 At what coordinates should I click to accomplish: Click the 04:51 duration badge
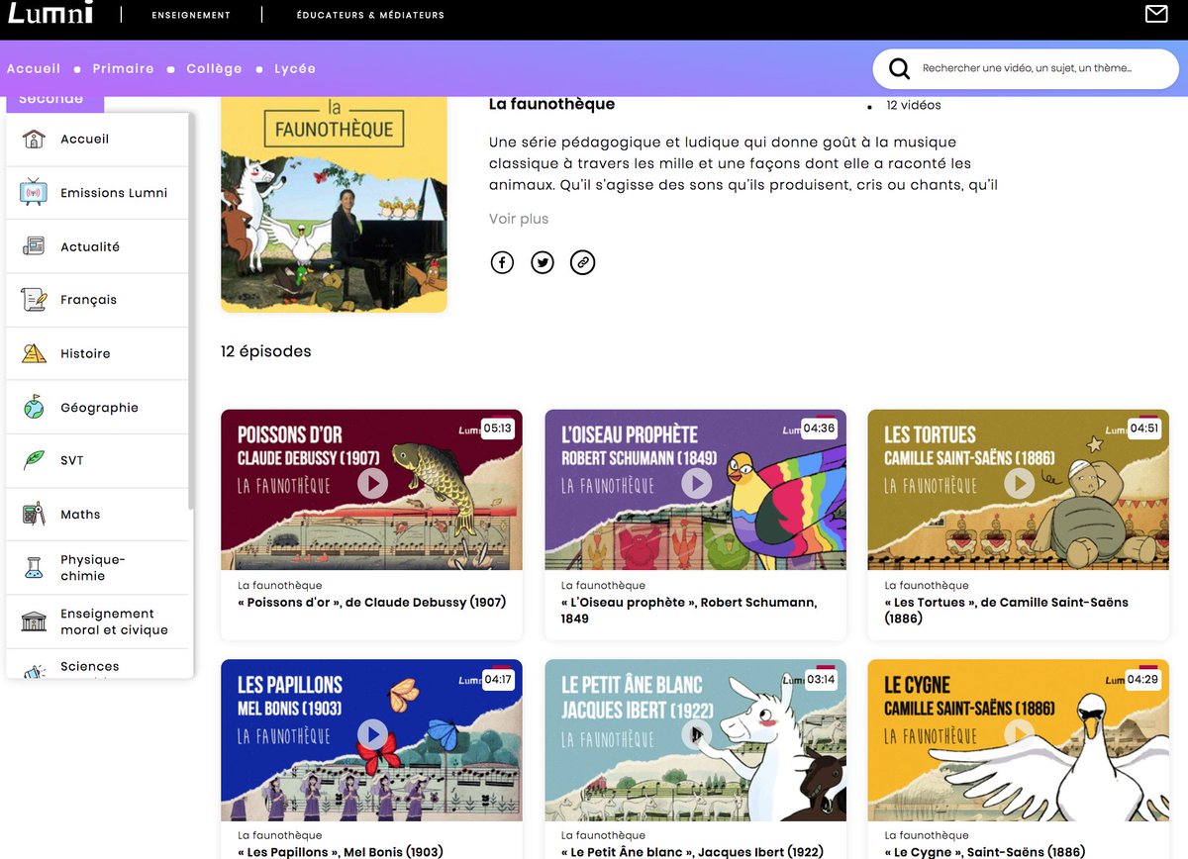(x=1143, y=429)
